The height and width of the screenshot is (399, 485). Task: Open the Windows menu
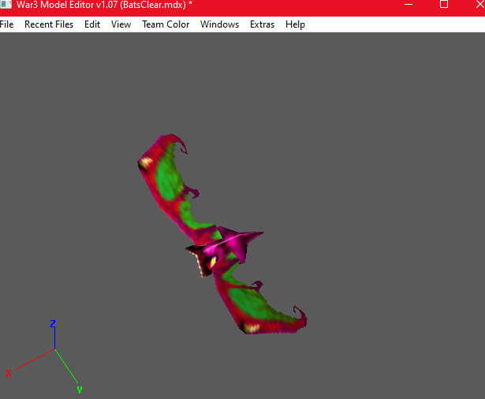[219, 24]
